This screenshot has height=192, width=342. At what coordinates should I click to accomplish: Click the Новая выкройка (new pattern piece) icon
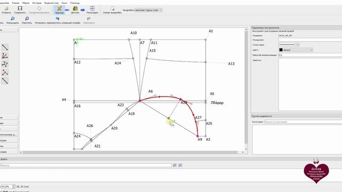pos(112,9)
